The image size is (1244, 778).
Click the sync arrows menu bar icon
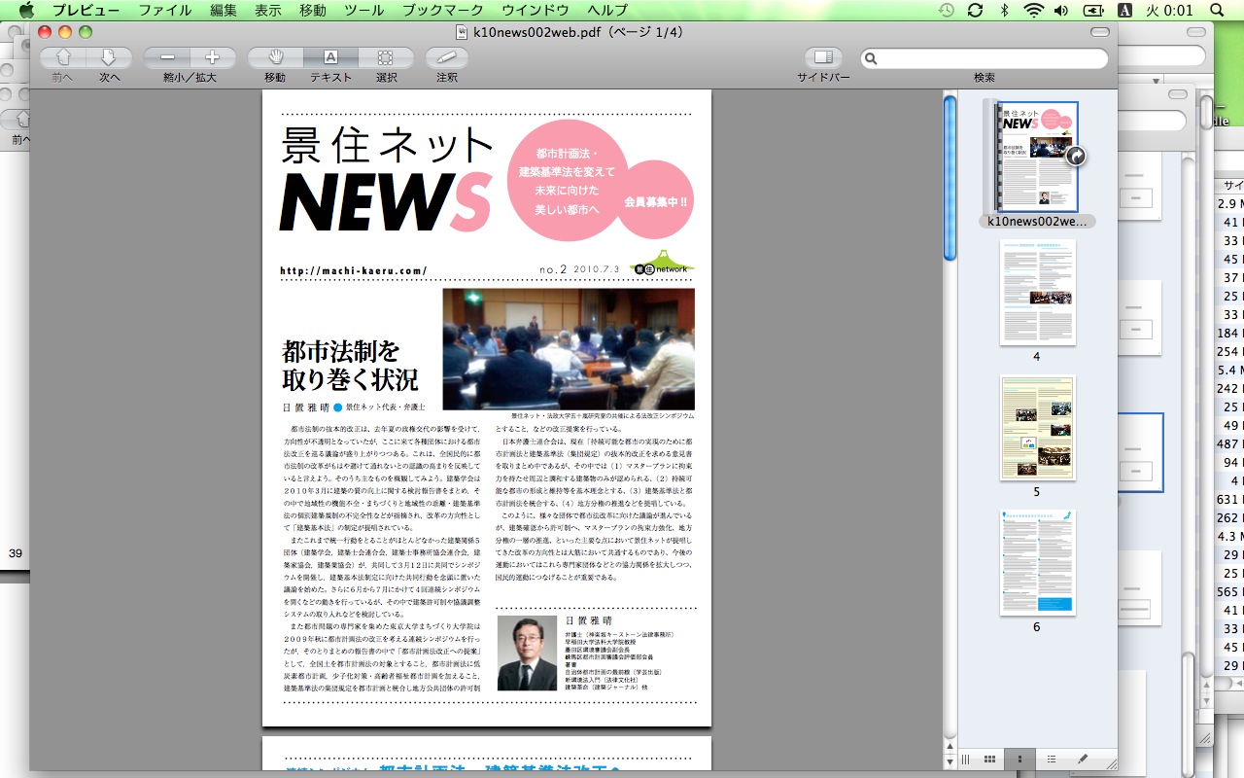click(x=975, y=11)
